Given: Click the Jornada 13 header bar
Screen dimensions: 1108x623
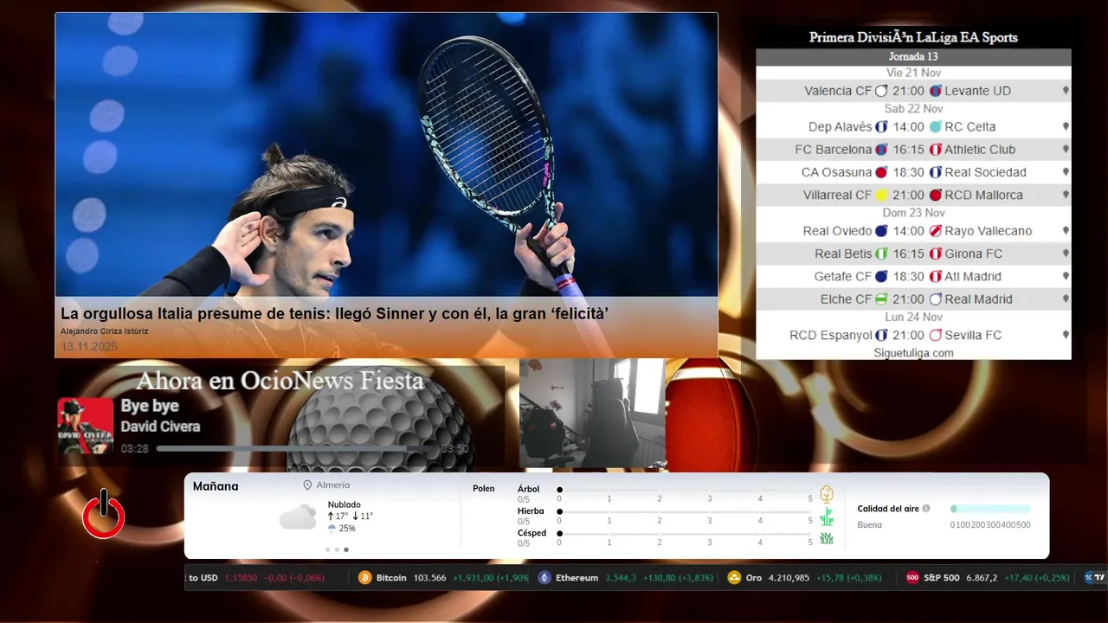Looking at the screenshot, I should (x=913, y=57).
